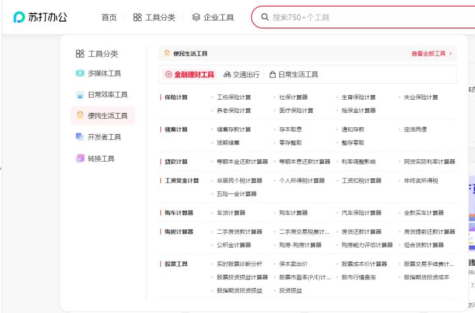475x313 pixels.
Task: Click the 苏打办公 logo icon
Action: point(18,17)
